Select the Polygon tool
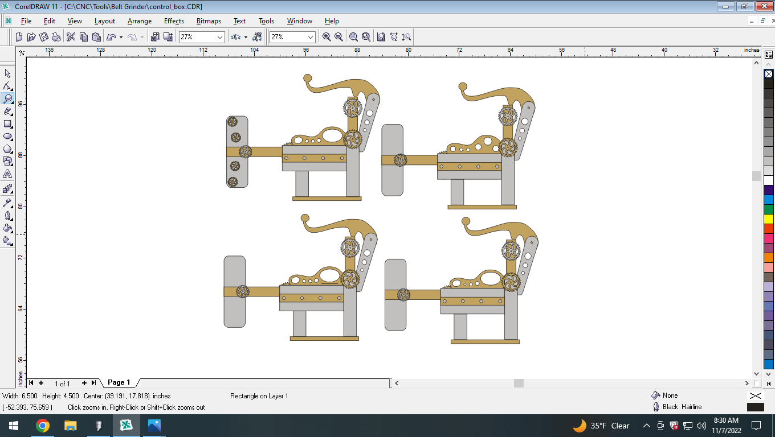The height and width of the screenshot is (437, 775). (x=8, y=149)
